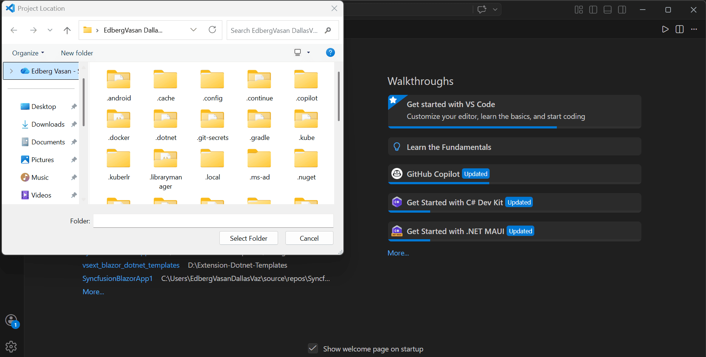Click the help question mark icon
The height and width of the screenshot is (357, 706).
tap(330, 52)
